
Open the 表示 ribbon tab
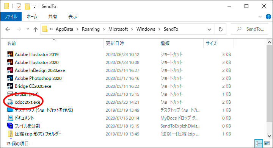coord(73,17)
